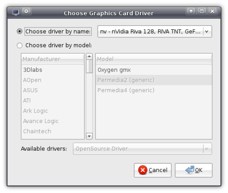Click the manufacturer list scroll-up arrow
228x193 pixels.
[x=89, y=57]
